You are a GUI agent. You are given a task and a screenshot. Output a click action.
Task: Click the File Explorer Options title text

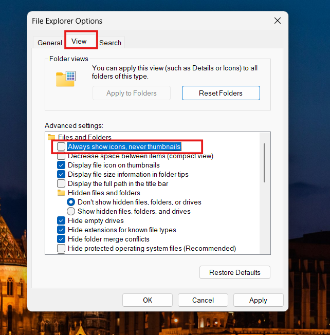[67, 21]
